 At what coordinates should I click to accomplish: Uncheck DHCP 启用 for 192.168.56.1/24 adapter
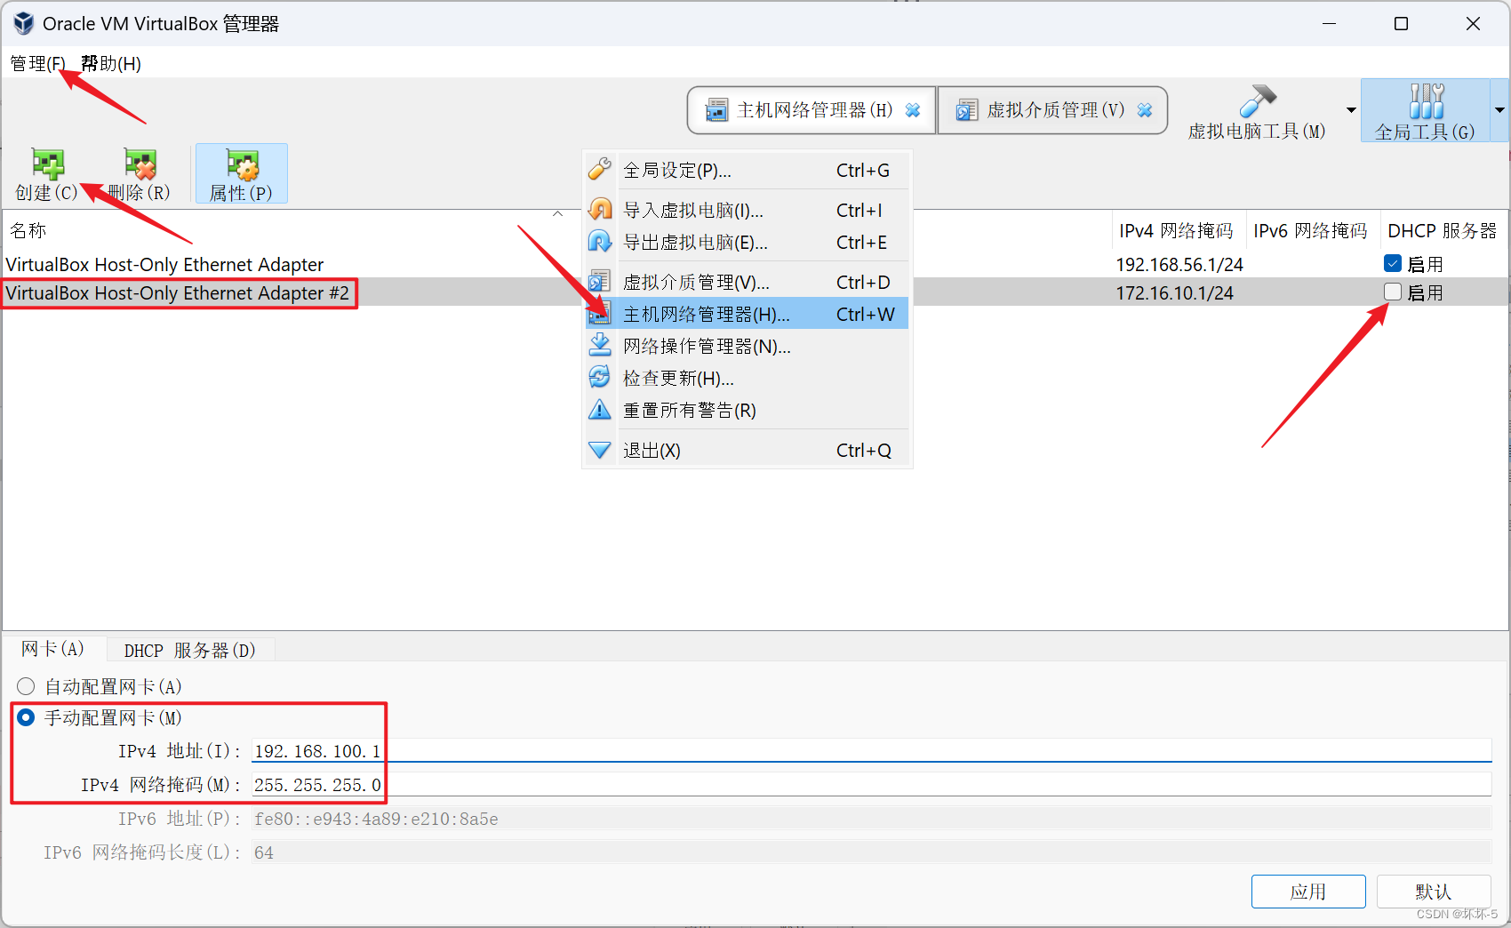click(1393, 264)
